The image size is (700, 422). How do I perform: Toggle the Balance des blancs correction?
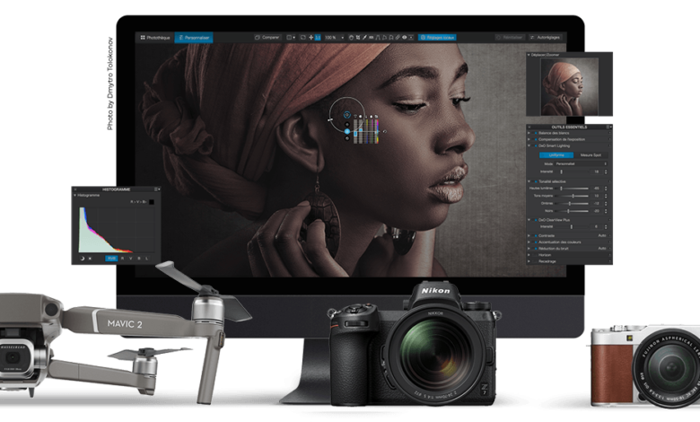[536, 133]
